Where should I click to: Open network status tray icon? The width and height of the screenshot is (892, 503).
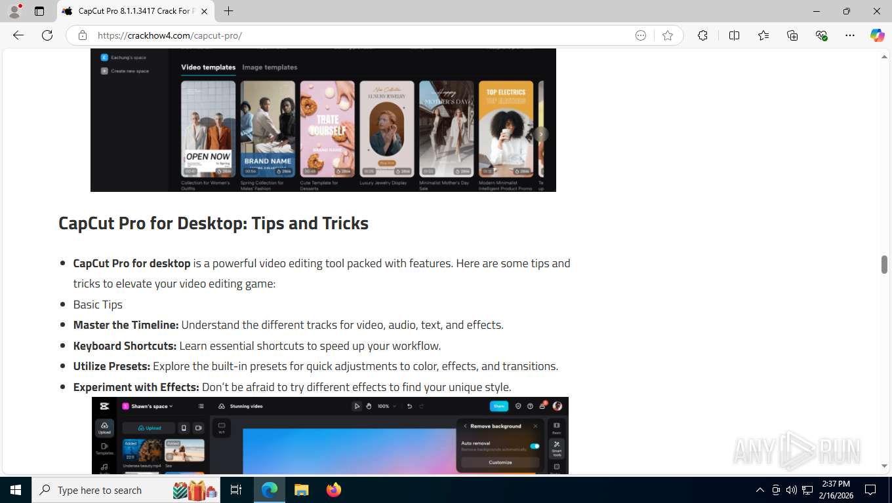(x=807, y=490)
